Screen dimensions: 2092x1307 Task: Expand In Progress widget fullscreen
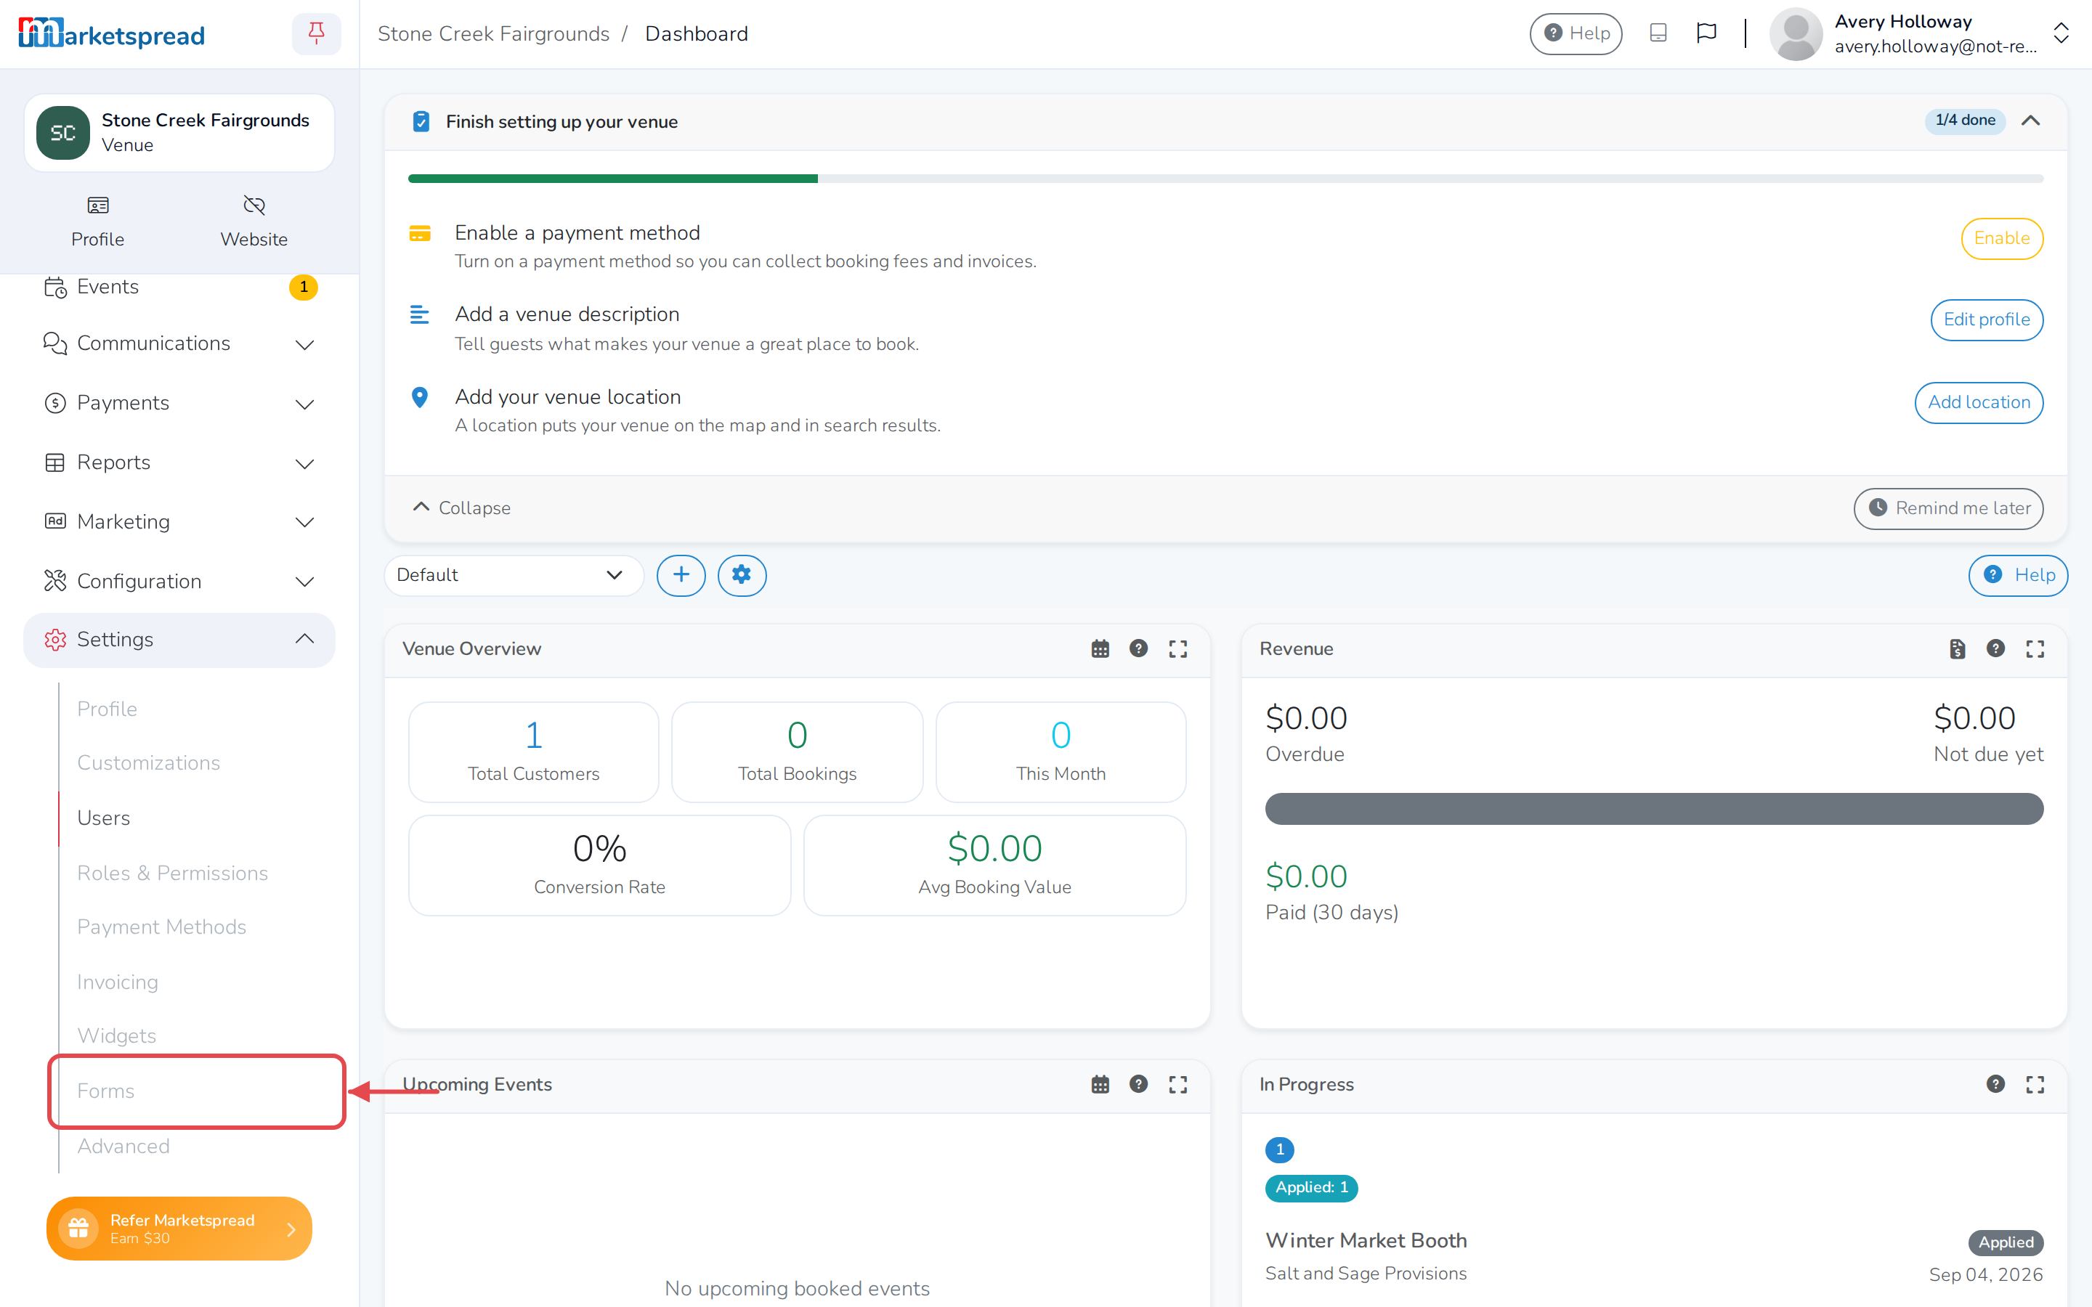2035,1084
